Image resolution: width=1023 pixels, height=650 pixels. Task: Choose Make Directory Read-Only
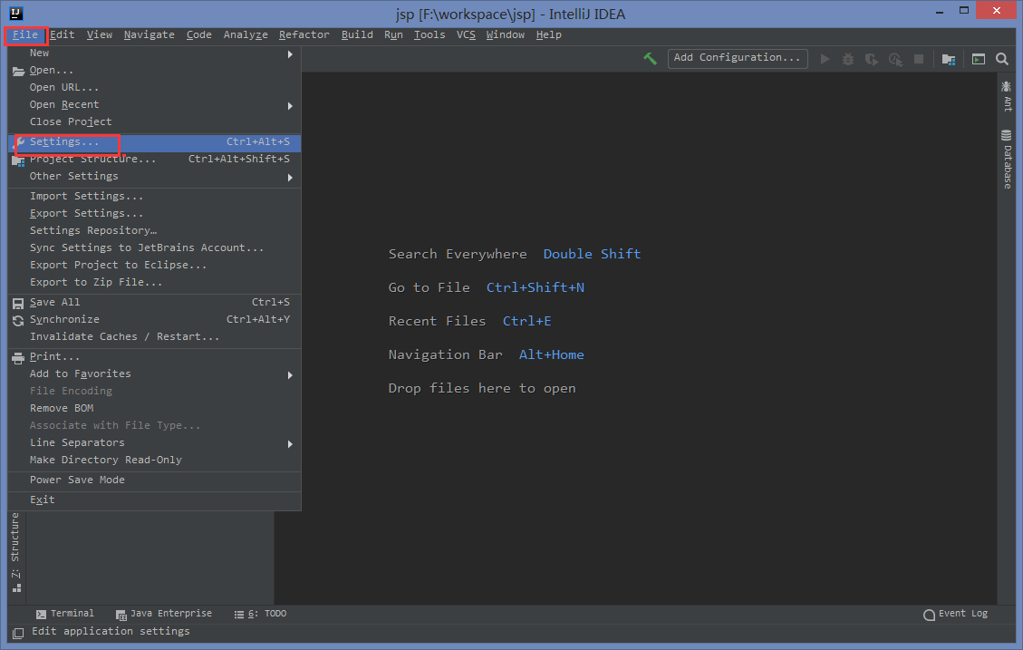[x=155, y=461]
